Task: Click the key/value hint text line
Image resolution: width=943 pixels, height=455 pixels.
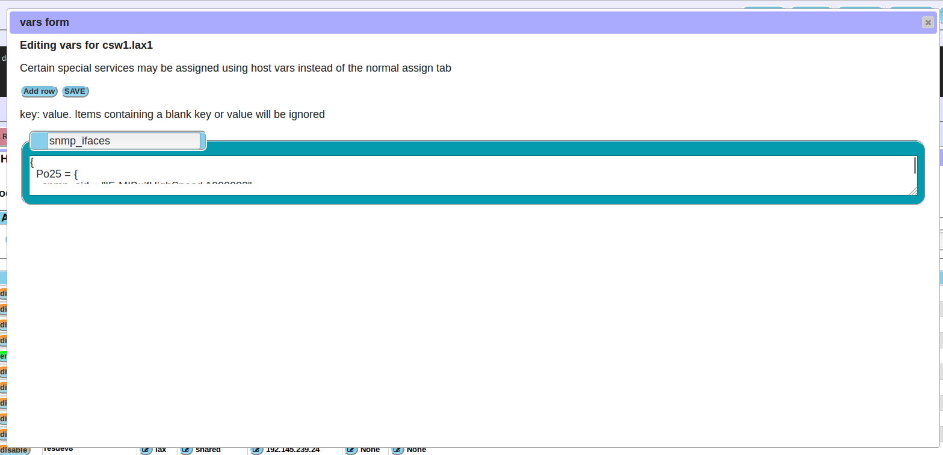Action: (172, 114)
